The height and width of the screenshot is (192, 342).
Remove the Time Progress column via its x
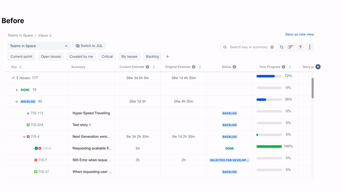click(x=283, y=67)
